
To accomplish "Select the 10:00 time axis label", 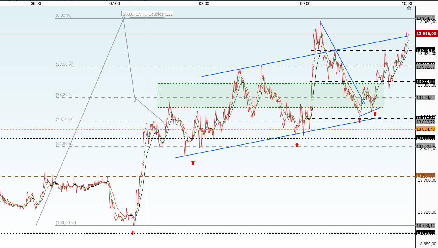I will (407, 4).
